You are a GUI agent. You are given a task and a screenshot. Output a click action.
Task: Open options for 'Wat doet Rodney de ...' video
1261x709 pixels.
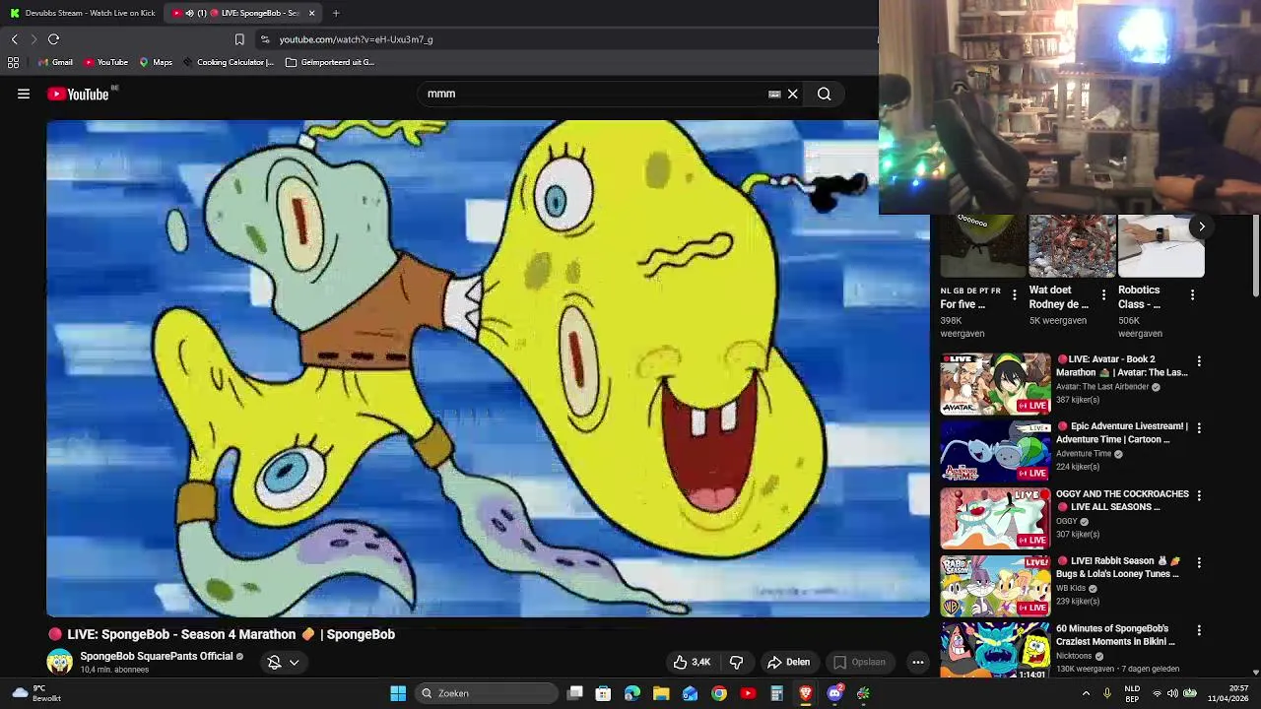click(x=1103, y=294)
